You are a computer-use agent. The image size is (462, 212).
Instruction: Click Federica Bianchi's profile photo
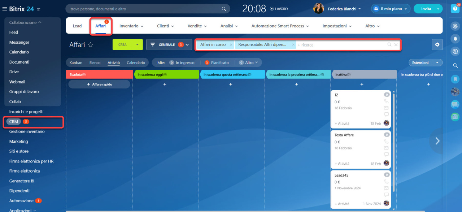point(318,9)
